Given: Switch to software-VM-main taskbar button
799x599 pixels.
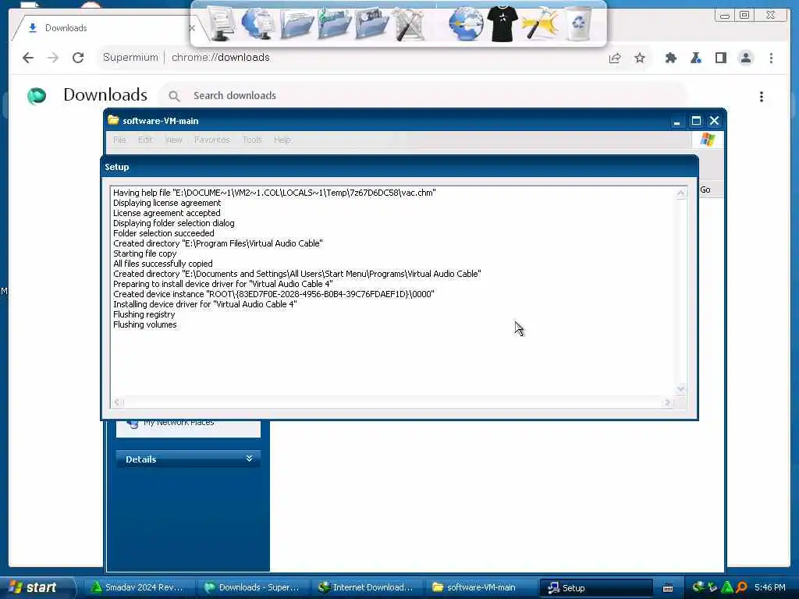Looking at the screenshot, I should [x=481, y=587].
